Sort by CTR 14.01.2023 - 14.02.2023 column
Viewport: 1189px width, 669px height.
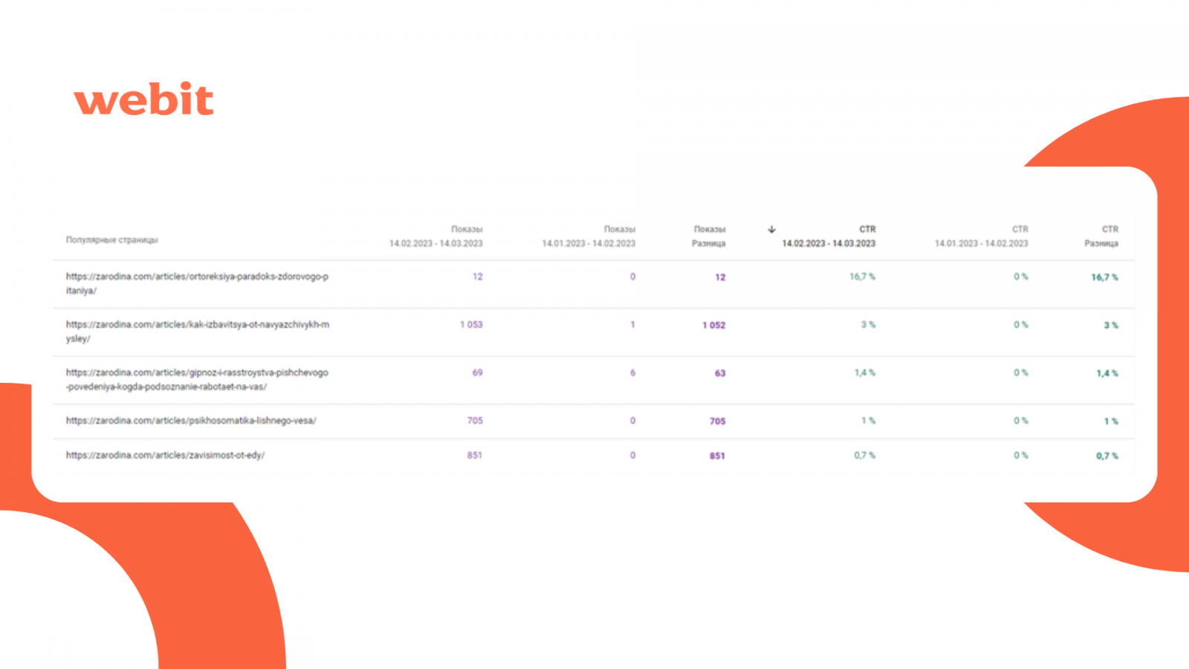pyautogui.click(x=981, y=236)
